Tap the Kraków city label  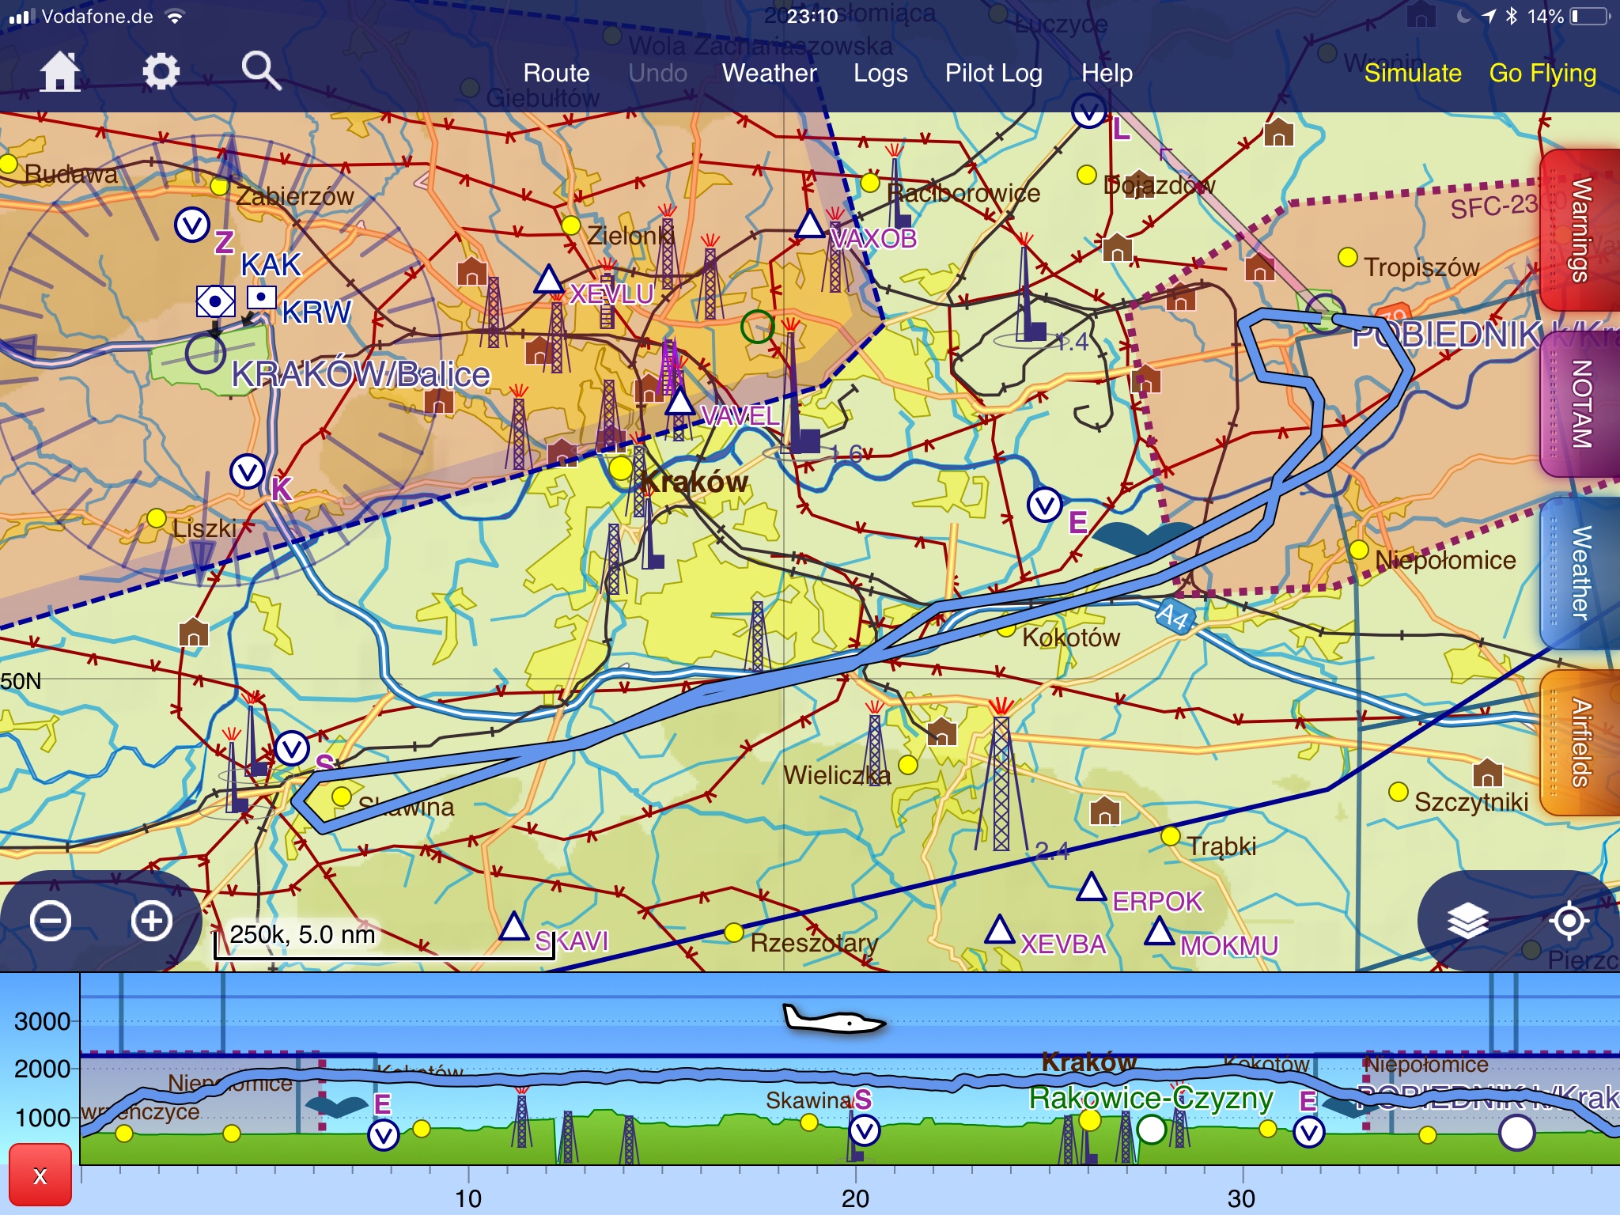pyautogui.click(x=694, y=482)
